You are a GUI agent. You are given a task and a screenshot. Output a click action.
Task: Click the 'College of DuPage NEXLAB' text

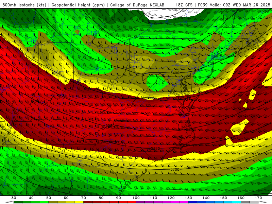(137, 5)
